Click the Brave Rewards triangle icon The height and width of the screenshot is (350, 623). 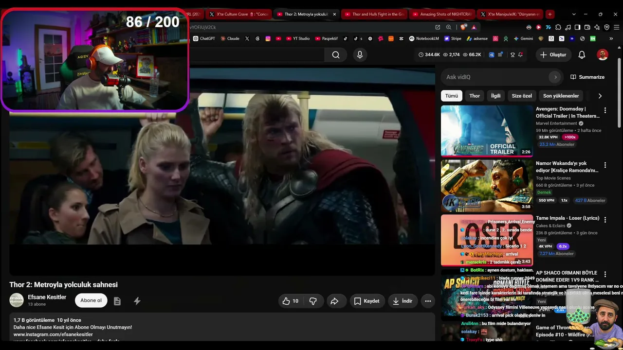pyautogui.click(x=474, y=27)
